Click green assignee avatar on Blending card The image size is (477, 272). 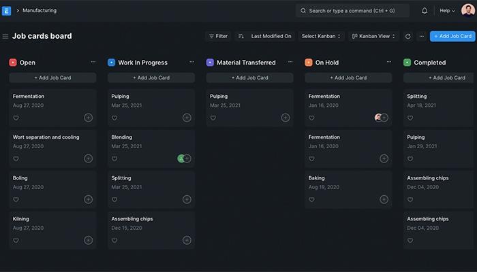tap(181, 158)
